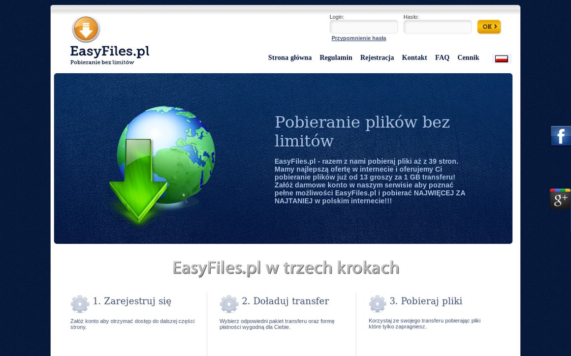571x356 pixels.
Task: Open the Facebook icon on the right edge
Action: click(x=561, y=136)
